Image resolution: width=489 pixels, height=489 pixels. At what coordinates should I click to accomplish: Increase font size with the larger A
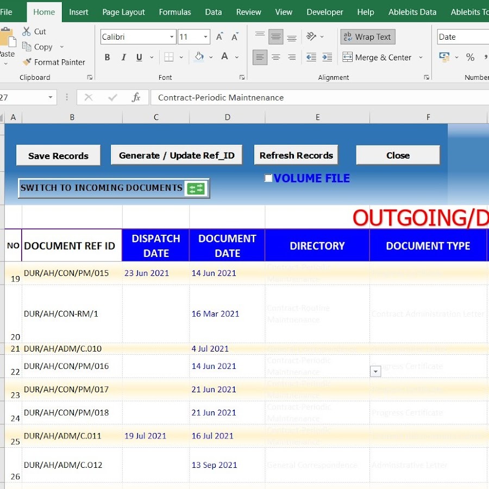click(220, 37)
